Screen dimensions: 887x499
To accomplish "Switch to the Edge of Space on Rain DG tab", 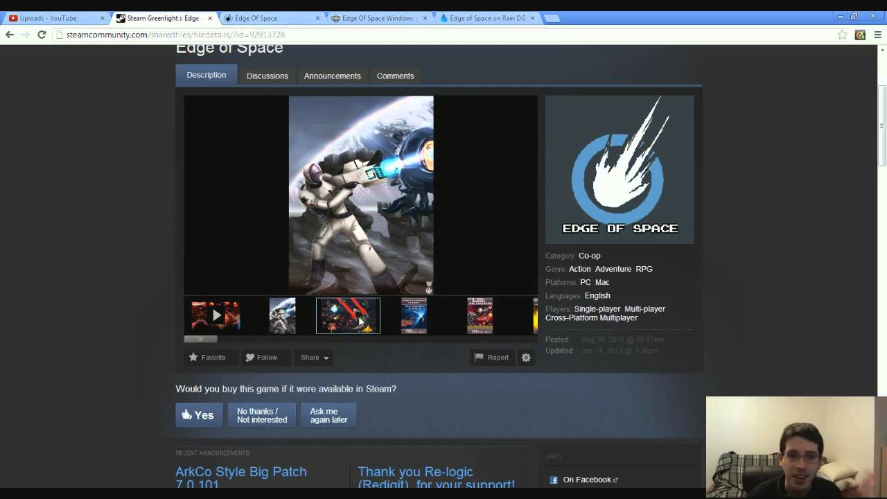I will point(485,19).
